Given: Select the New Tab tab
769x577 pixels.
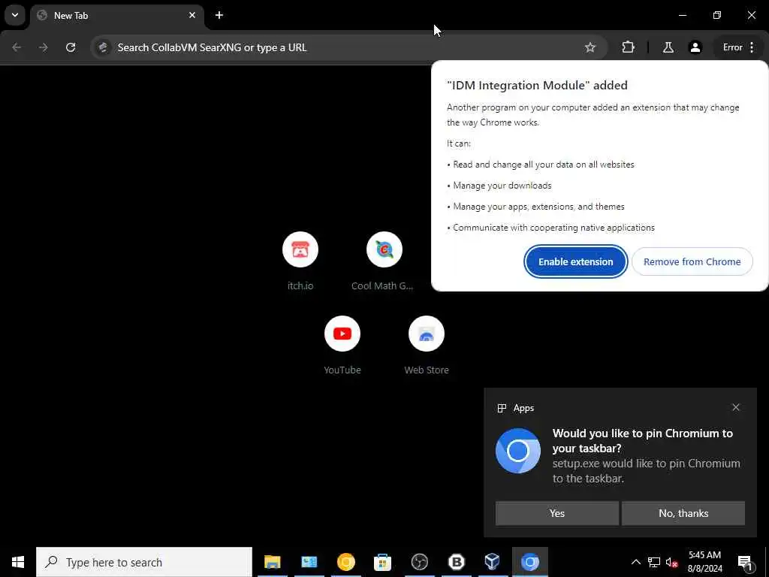Looking at the screenshot, I should 116,16.
